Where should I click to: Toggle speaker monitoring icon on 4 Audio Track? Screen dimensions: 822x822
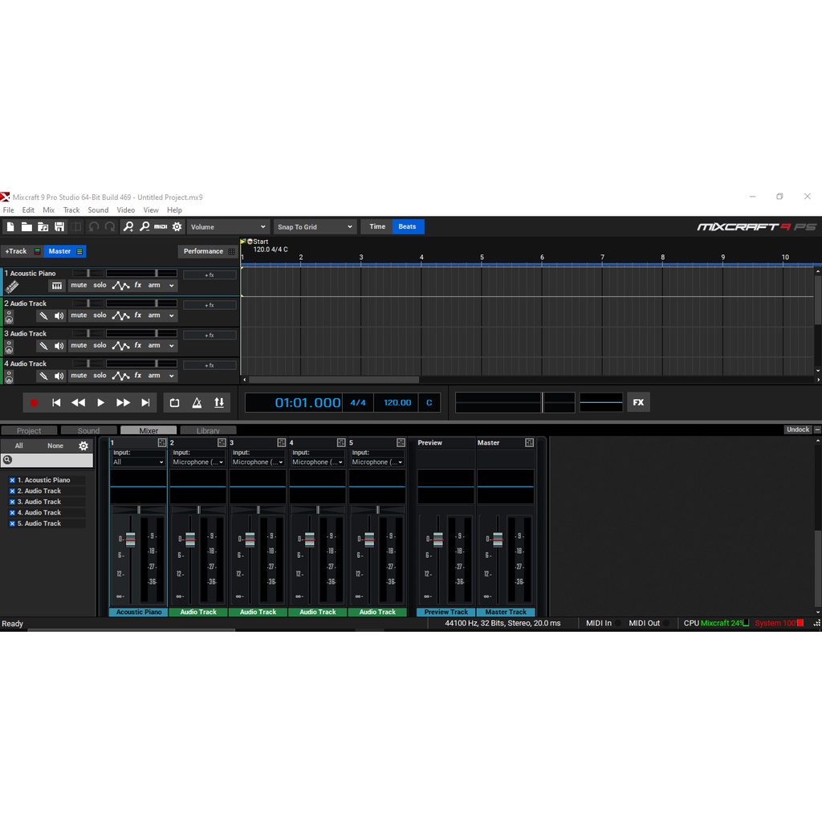[x=59, y=376]
